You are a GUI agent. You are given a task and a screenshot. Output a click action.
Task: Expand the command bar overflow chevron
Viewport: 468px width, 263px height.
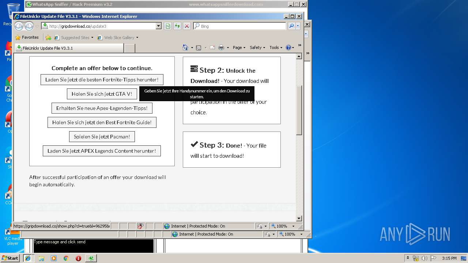300,45
